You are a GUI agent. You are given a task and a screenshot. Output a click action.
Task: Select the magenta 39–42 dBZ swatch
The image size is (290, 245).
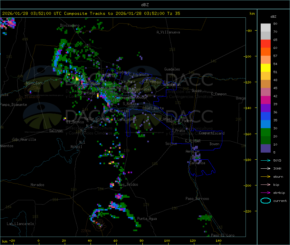[x=266, y=100]
